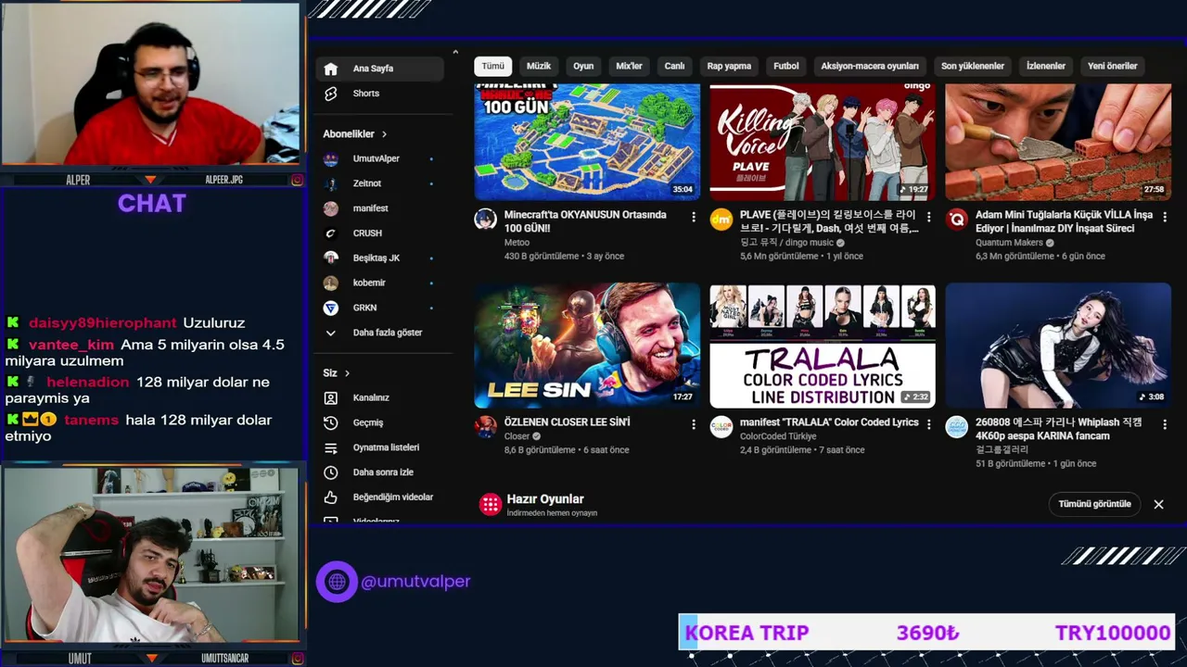Select the Oyun filter chip

pyautogui.click(x=583, y=66)
